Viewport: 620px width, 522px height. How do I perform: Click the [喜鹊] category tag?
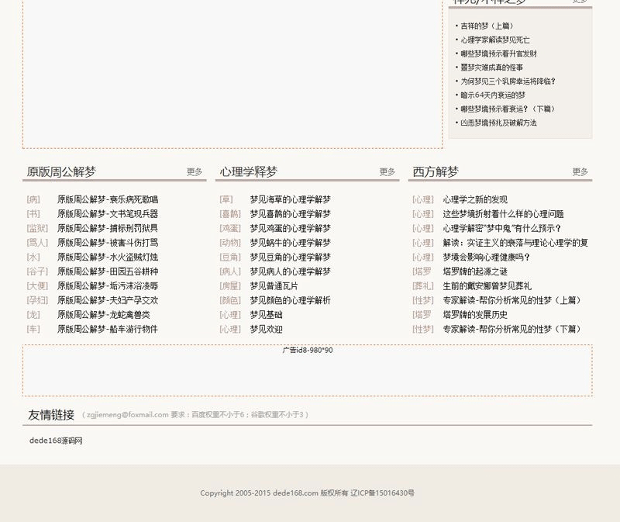230,214
